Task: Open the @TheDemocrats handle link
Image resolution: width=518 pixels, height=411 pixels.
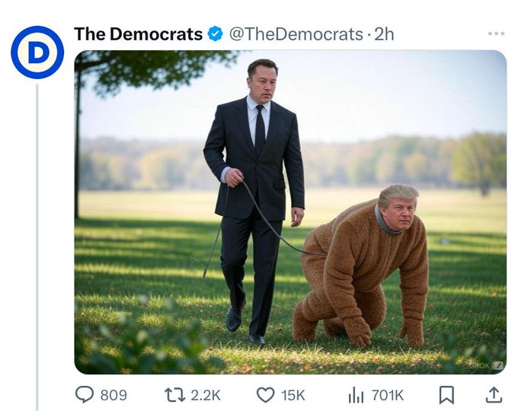Action: click(296, 34)
